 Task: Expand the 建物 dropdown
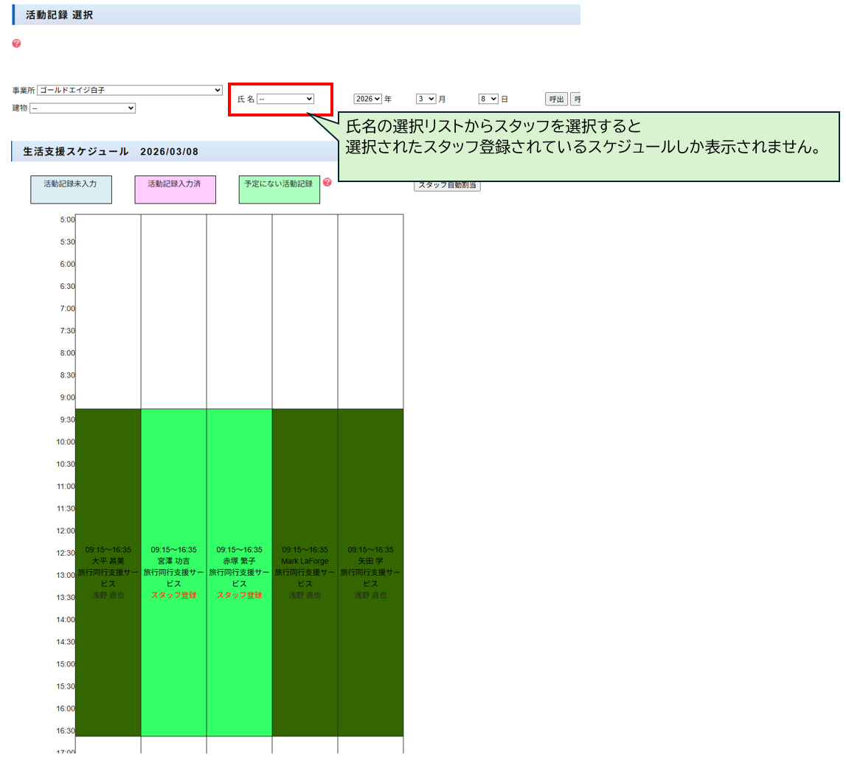pyautogui.click(x=83, y=108)
